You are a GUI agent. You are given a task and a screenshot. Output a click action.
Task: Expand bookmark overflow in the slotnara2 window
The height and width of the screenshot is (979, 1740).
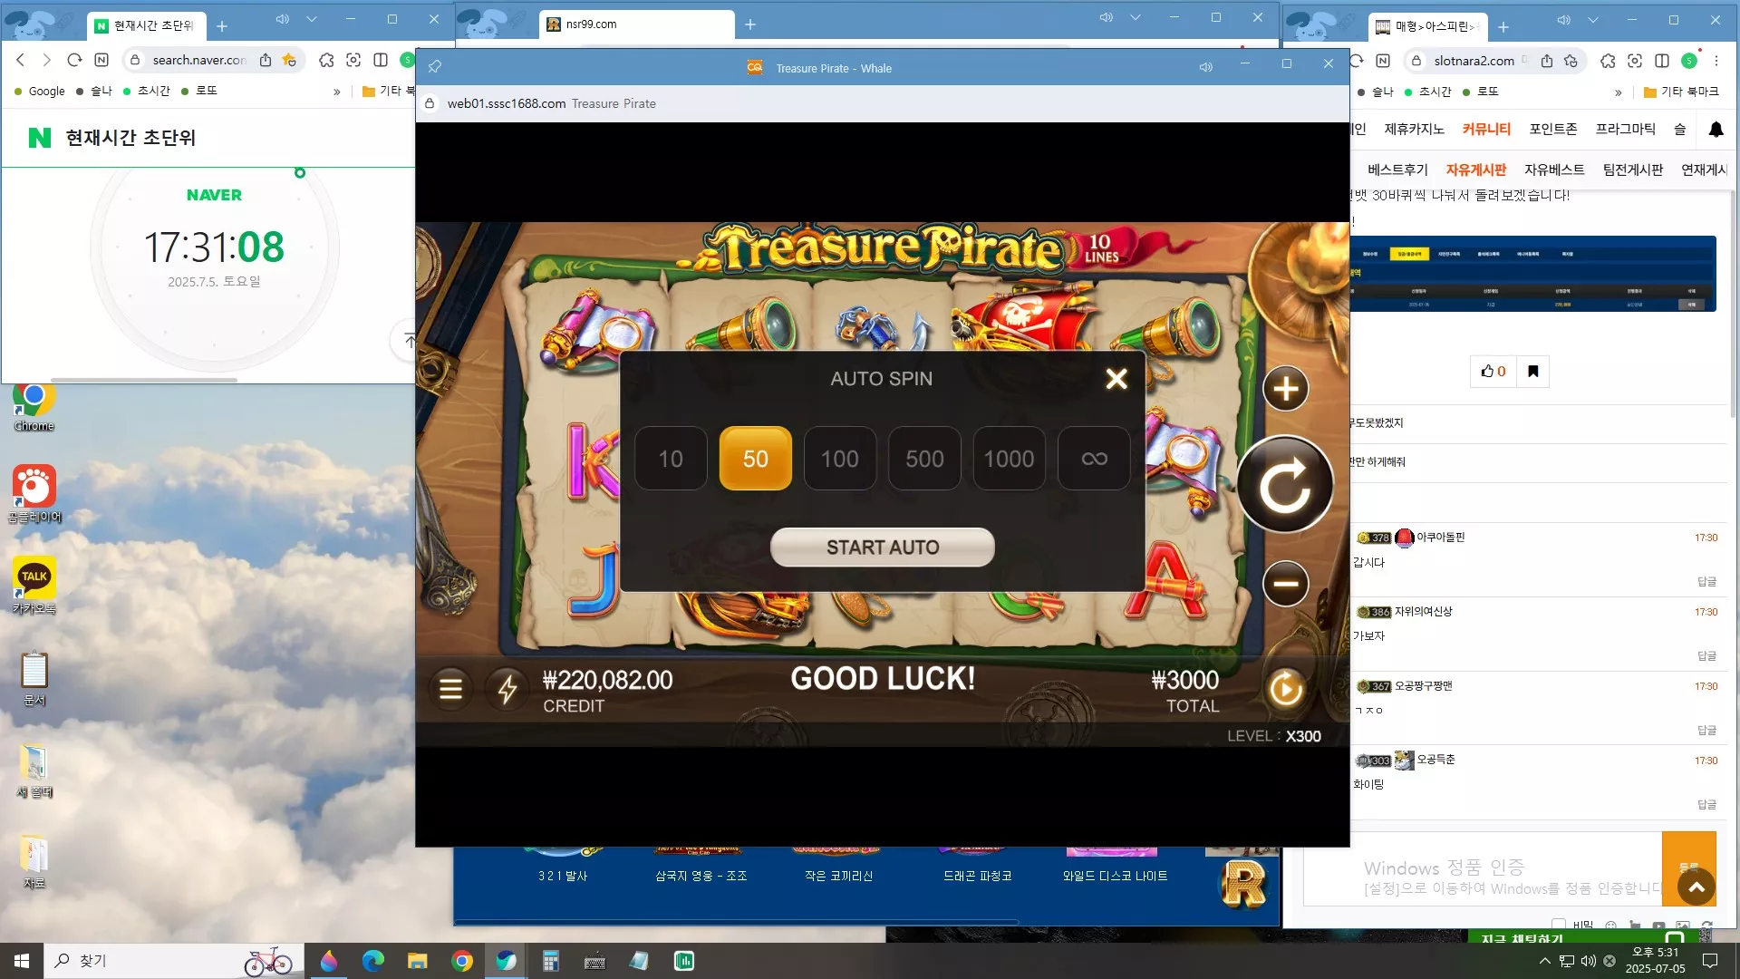point(1619,92)
